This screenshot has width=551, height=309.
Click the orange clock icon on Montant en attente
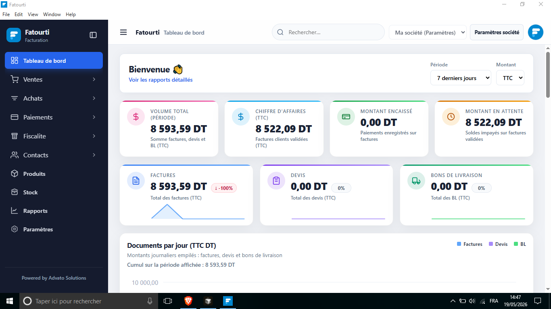tap(451, 117)
